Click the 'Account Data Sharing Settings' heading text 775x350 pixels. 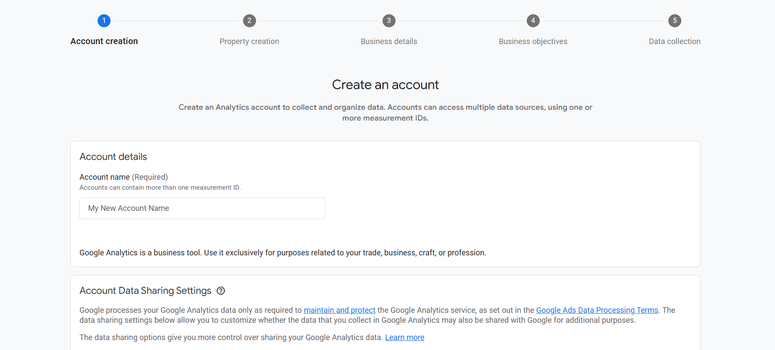(146, 291)
